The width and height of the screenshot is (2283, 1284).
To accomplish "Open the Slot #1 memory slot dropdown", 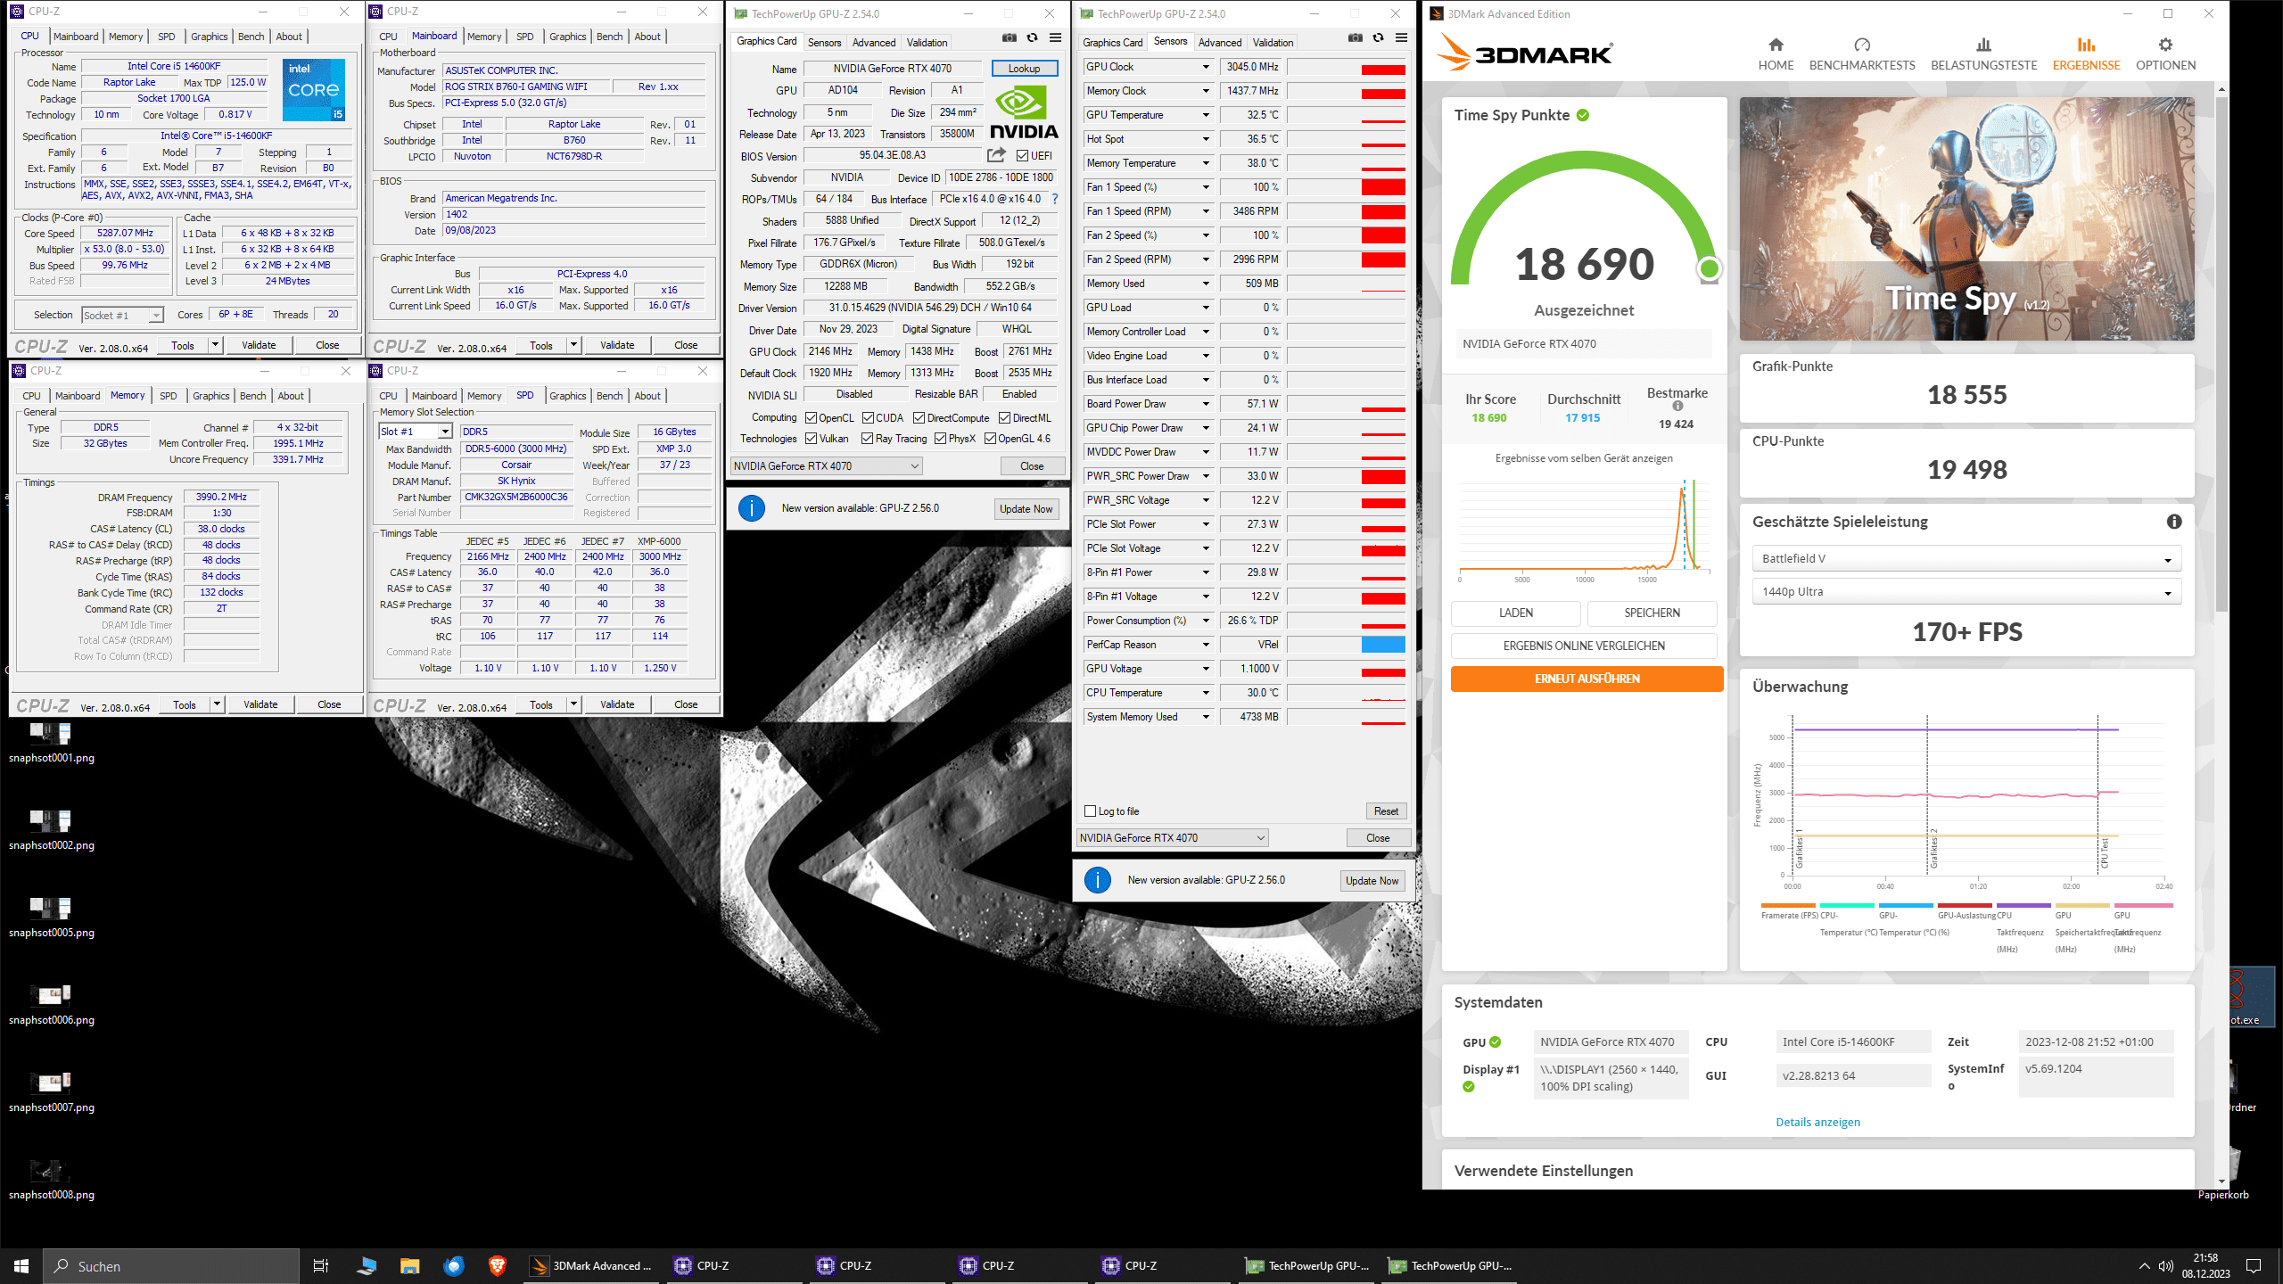I will tap(416, 432).
